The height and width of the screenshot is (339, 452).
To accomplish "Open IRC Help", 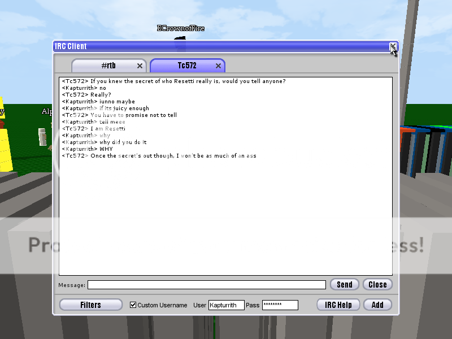I will click(x=338, y=305).
